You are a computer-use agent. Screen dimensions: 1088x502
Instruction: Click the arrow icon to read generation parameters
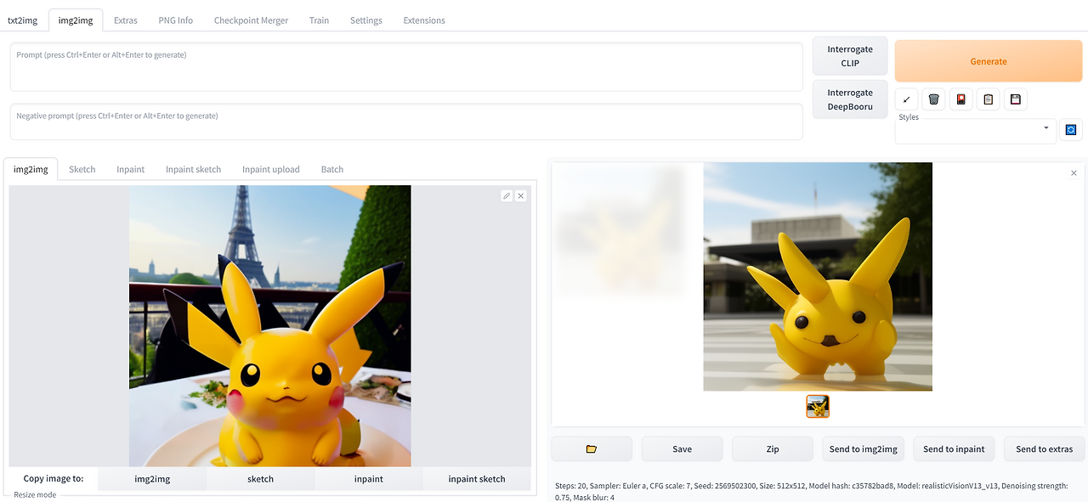point(907,99)
